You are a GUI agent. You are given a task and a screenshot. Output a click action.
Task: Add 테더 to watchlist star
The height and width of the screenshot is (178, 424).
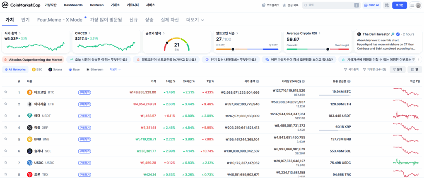(5, 116)
